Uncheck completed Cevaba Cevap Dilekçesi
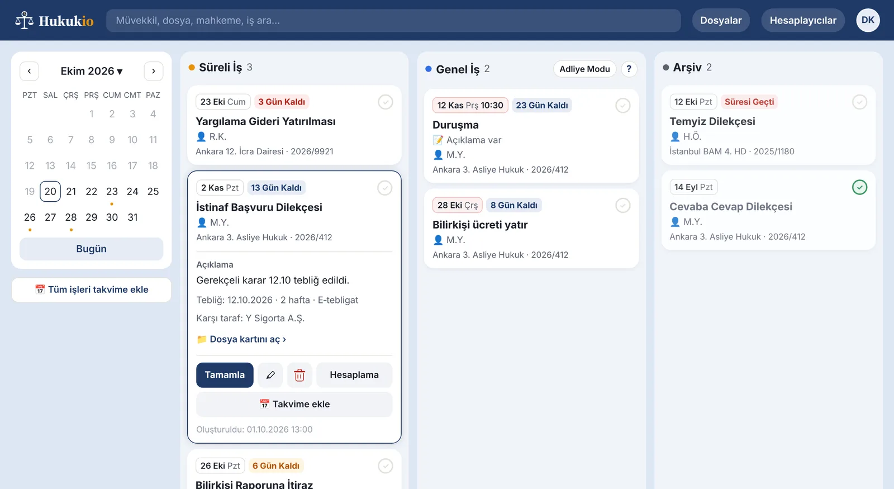 860,187
